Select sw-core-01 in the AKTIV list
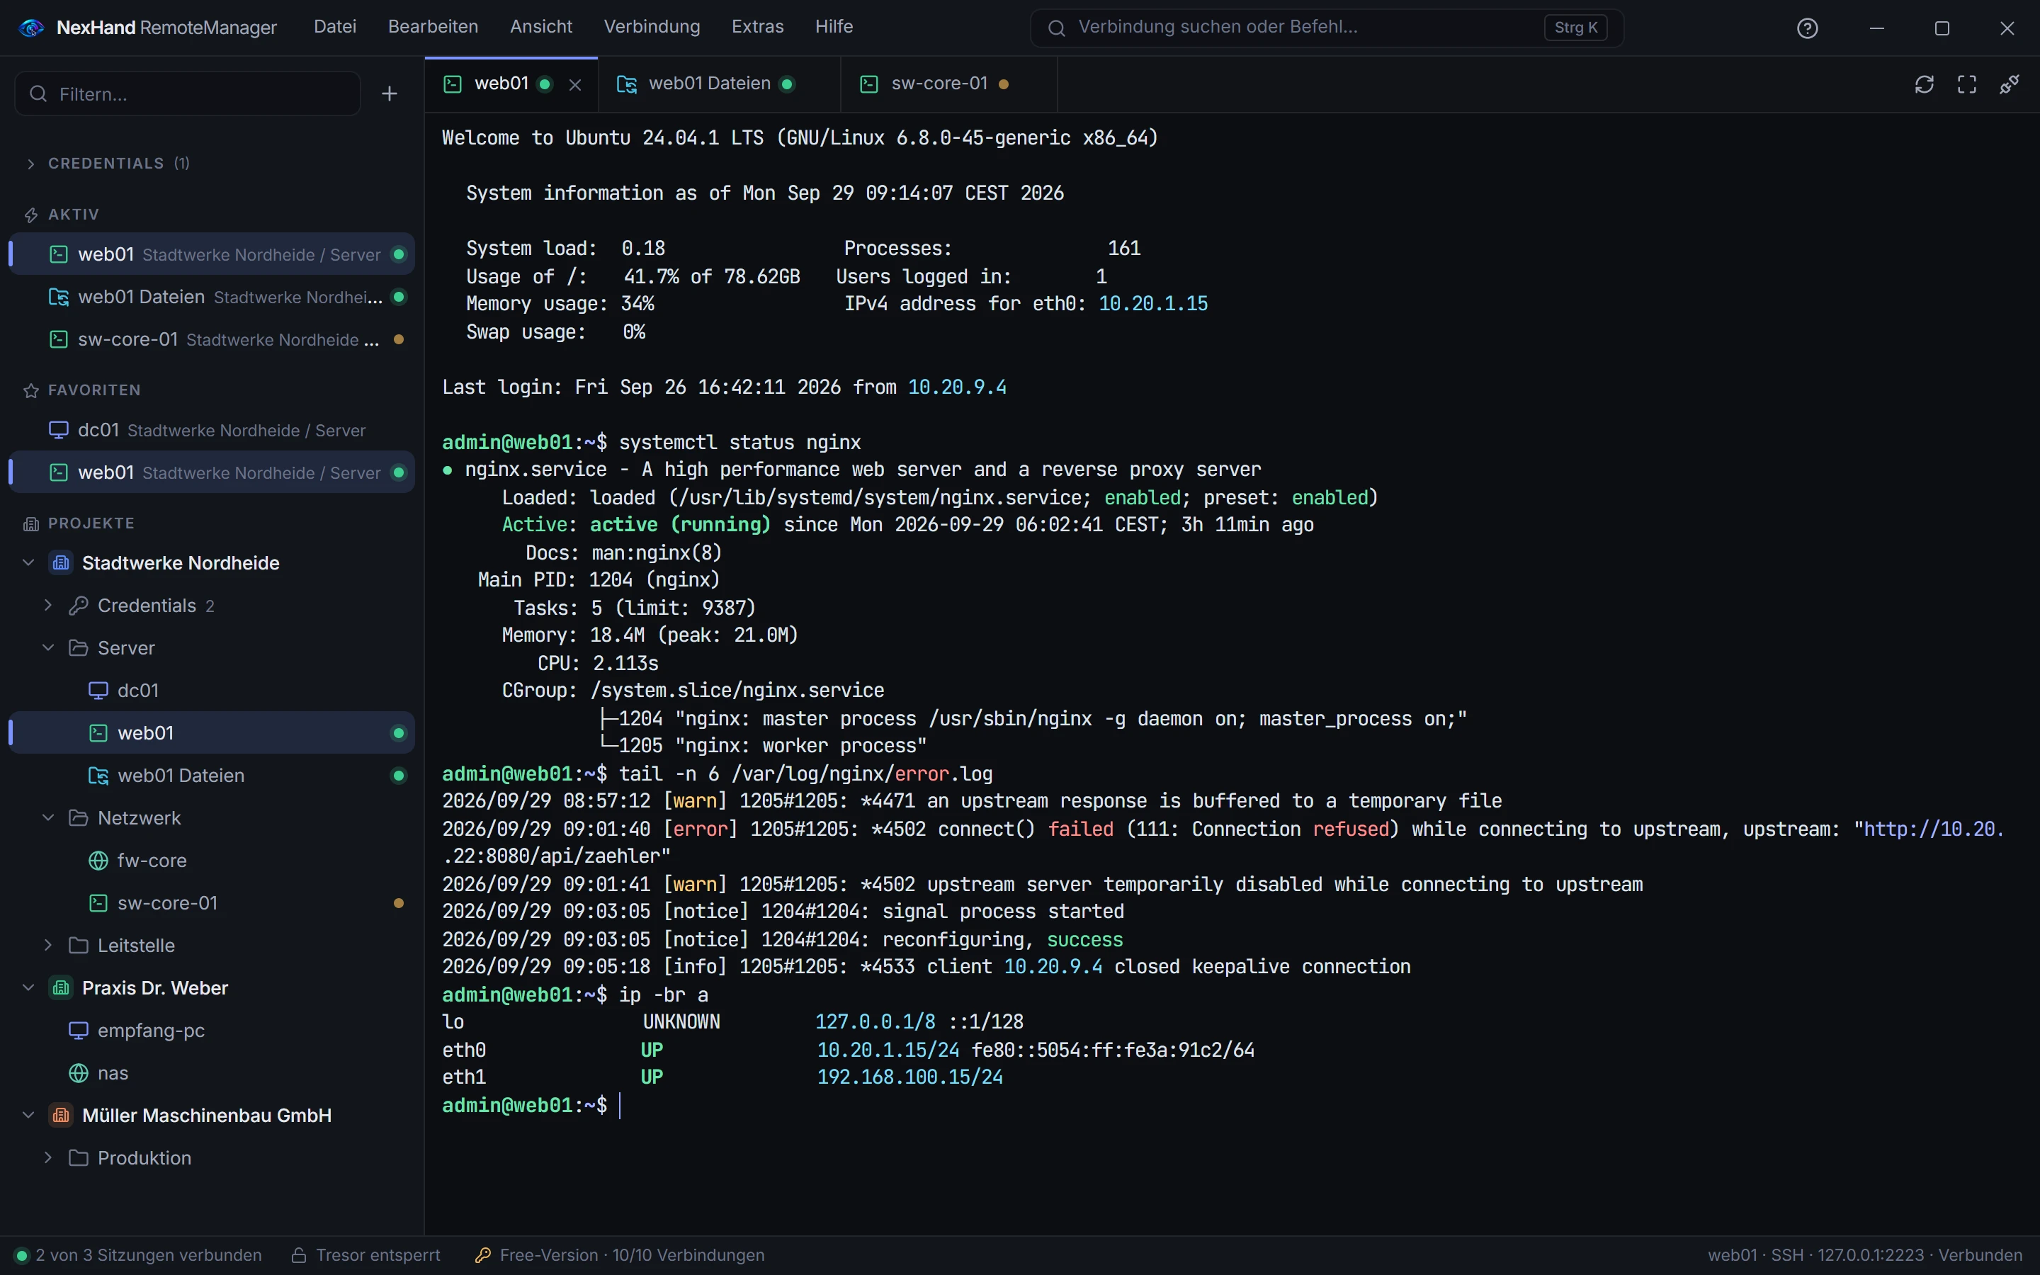This screenshot has height=1275, width=2040. pos(212,339)
